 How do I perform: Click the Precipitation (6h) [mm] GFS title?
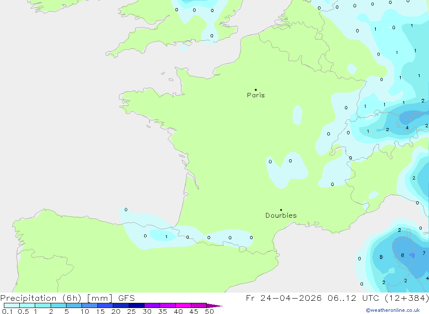coord(68,298)
